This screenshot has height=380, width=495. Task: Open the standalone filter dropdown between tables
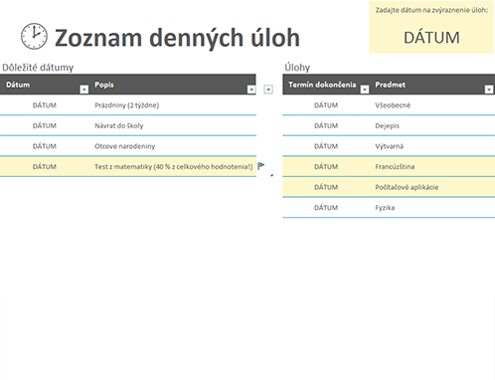pyautogui.click(x=268, y=90)
